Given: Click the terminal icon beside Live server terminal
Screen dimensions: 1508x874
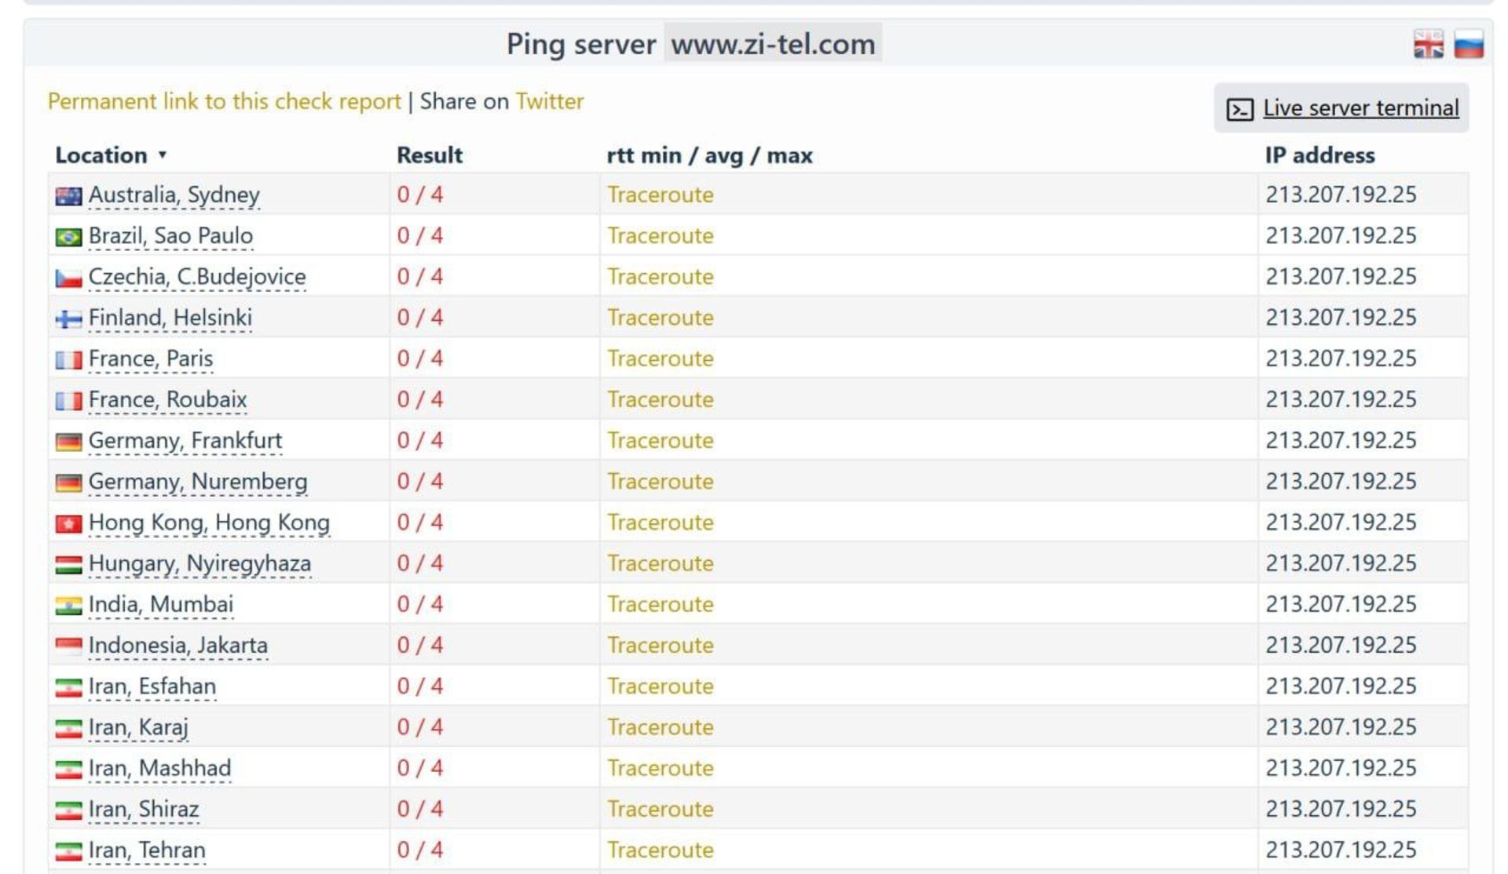Looking at the screenshot, I should pos(1239,109).
